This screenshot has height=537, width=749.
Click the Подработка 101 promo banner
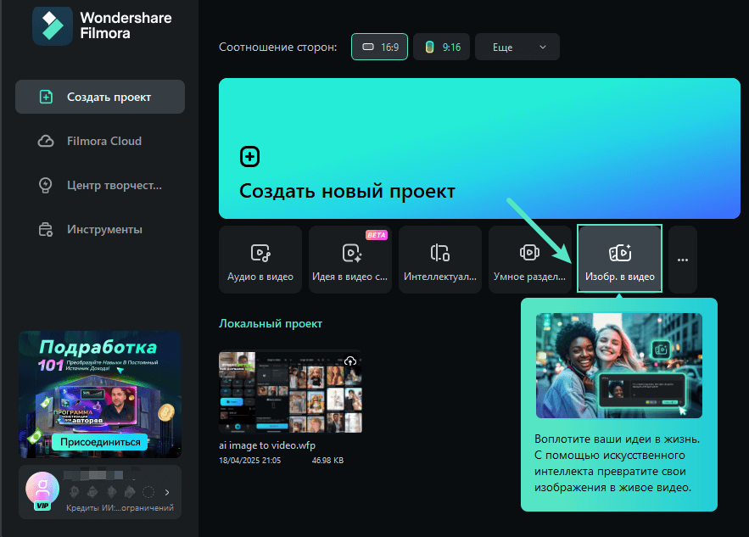coord(100,394)
